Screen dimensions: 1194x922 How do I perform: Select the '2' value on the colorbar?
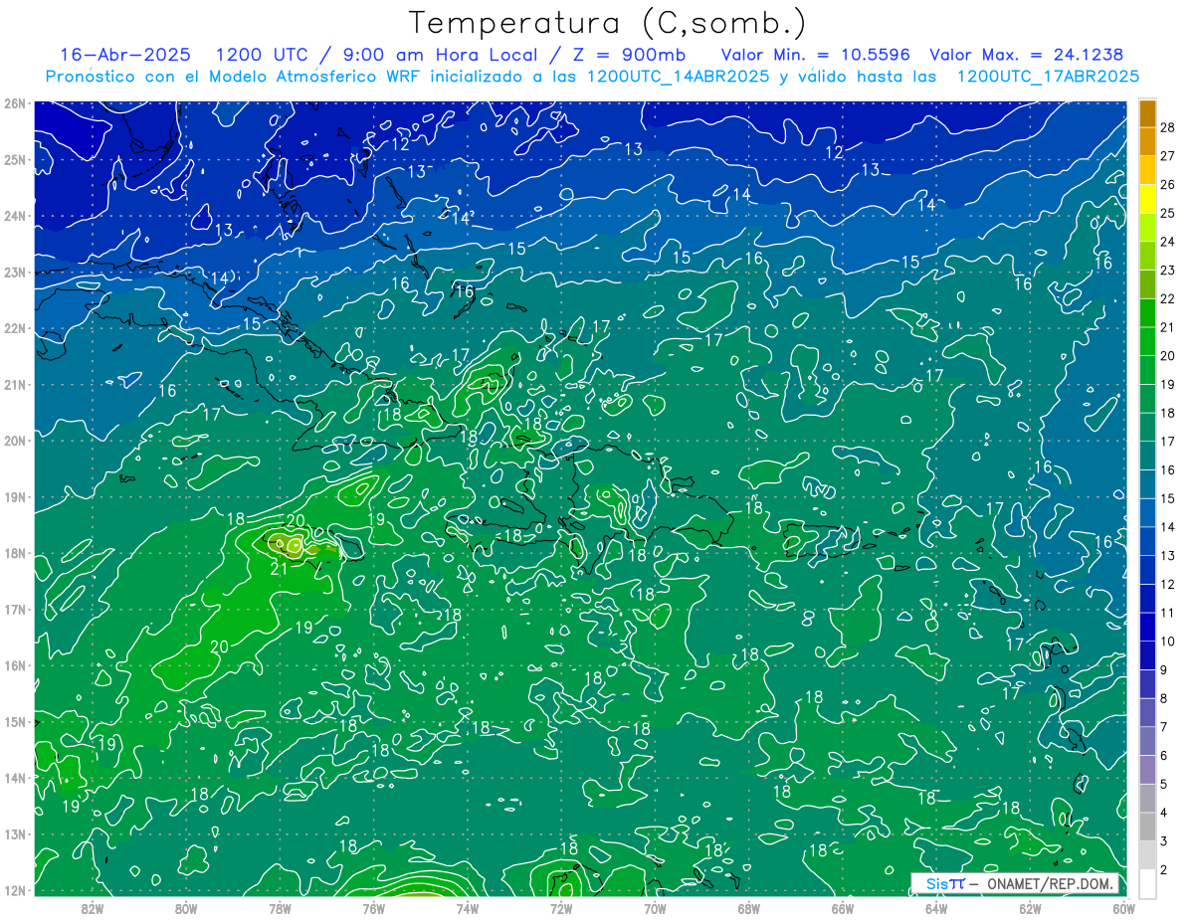coord(1163,870)
